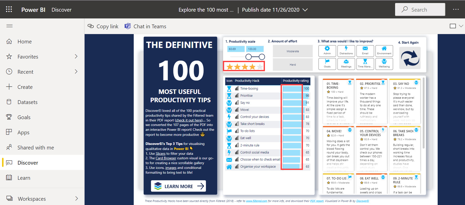The height and width of the screenshot is (205, 465).
Task: Click the hourglass icon beside Time-boxing row
Action: pyautogui.click(x=229, y=89)
